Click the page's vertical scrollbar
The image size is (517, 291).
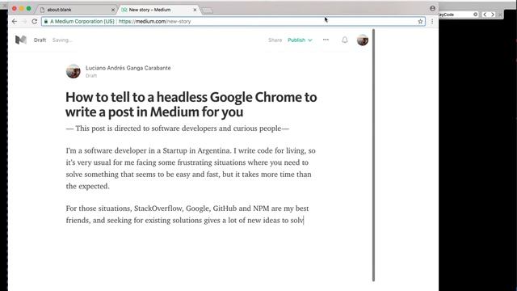tap(373, 155)
